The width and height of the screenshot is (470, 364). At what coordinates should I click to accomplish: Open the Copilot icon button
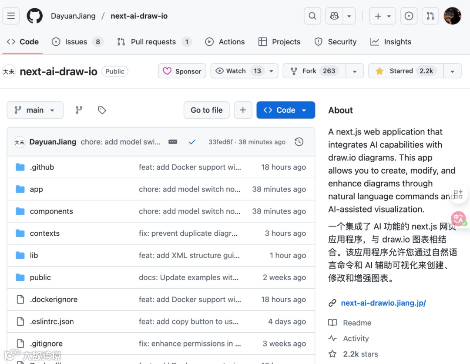pyautogui.click(x=334, y=16)
